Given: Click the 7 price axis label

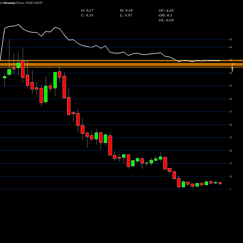Looking at the screenshot, I should coord(230,190).
